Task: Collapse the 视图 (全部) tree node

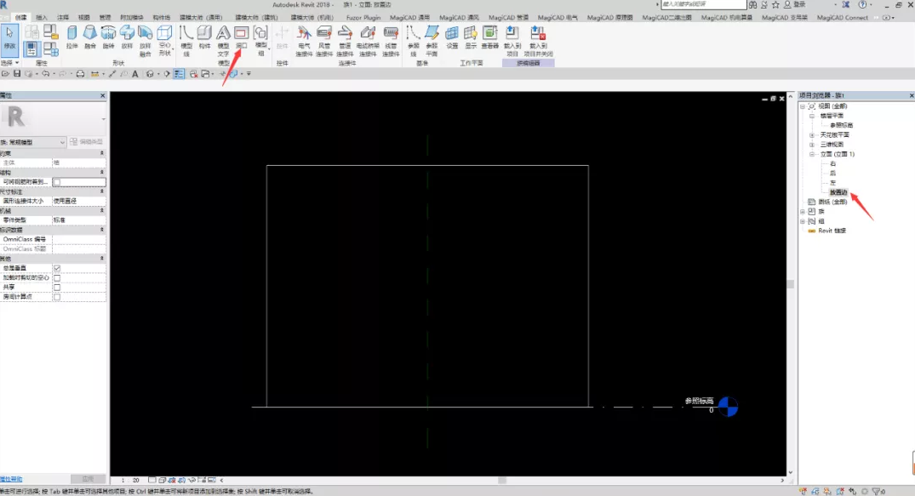Action: click(x=803, y=106)
